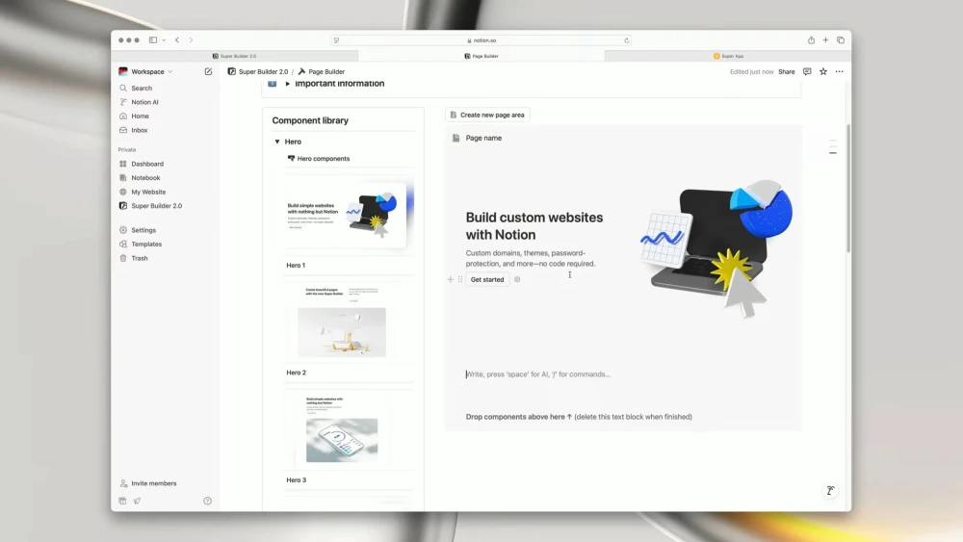Click the Component library heading
The width and height of the screenshot is (963, 542).
coord(310,121)
